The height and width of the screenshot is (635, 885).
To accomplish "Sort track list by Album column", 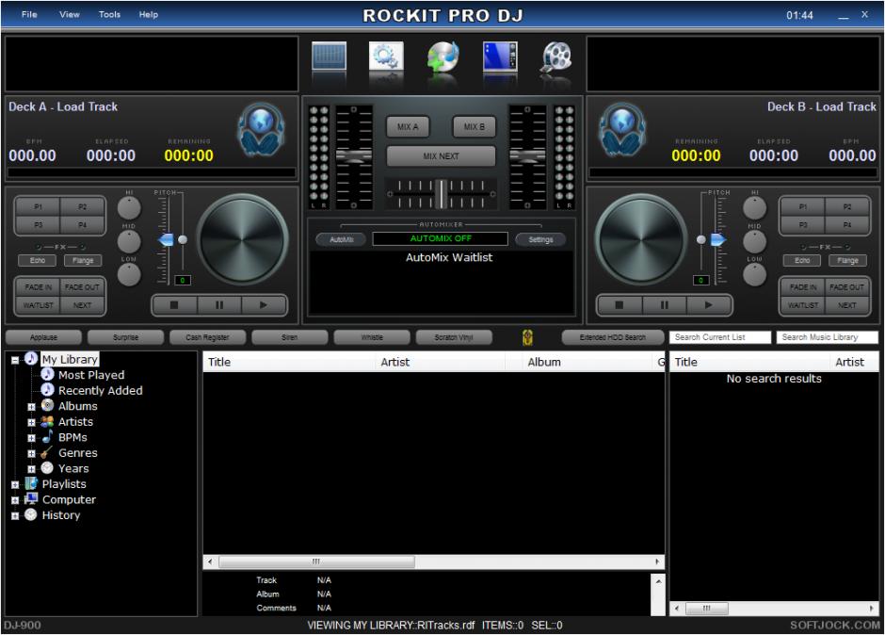I will 587,362.
